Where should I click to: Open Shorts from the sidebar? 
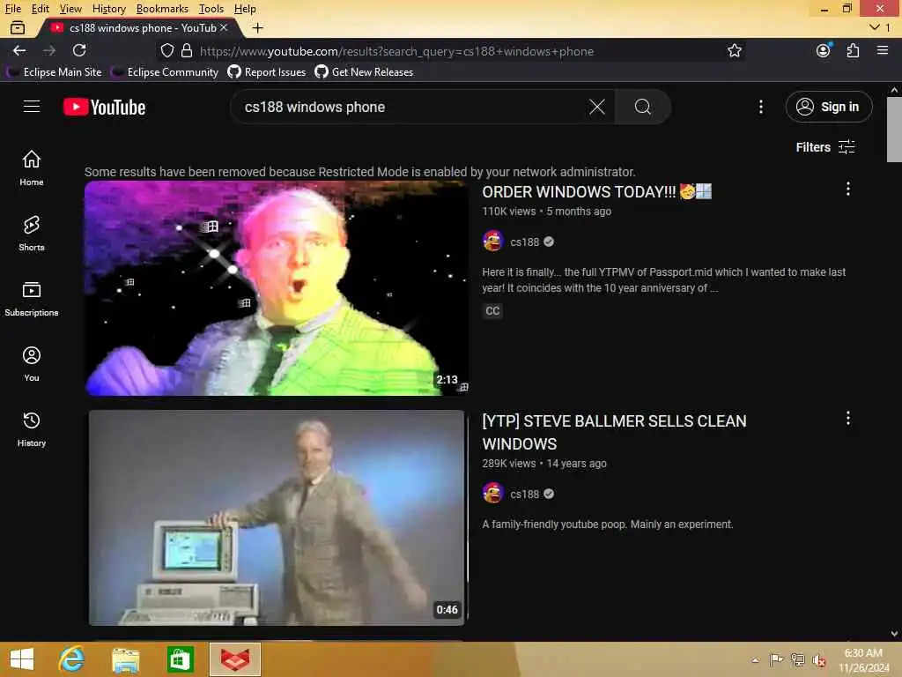pyautogui.click(x=32, y=233)
